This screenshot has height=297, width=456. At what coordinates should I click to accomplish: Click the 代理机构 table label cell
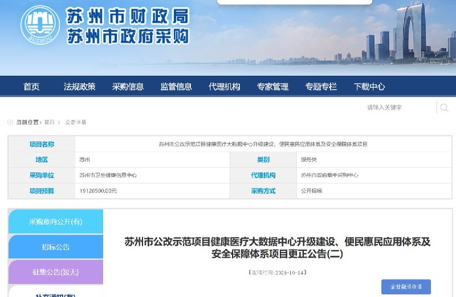coord(263,175)
